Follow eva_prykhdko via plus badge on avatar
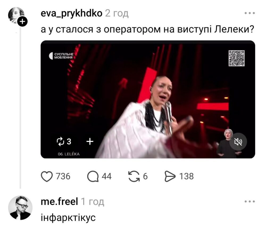 point(22,22)
